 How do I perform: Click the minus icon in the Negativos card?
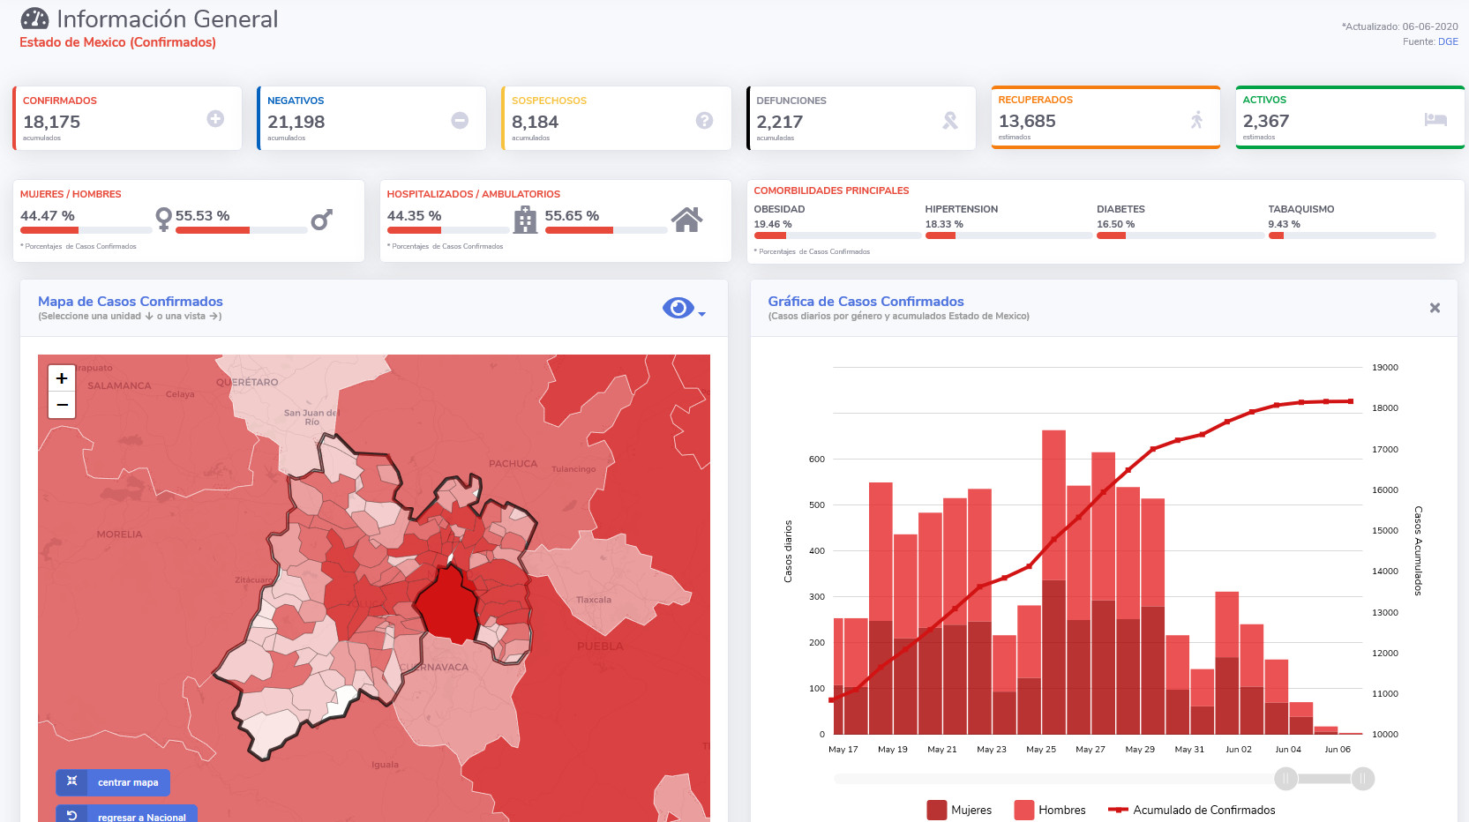(x=460, y=120)
